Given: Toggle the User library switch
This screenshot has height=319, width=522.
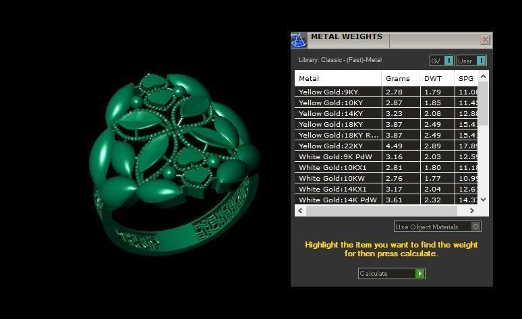Looking at the screenshot, I should point(471,61).
